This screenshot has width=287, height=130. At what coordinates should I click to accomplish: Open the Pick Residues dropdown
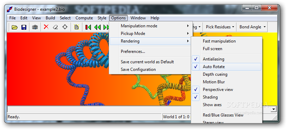point(220,27)
